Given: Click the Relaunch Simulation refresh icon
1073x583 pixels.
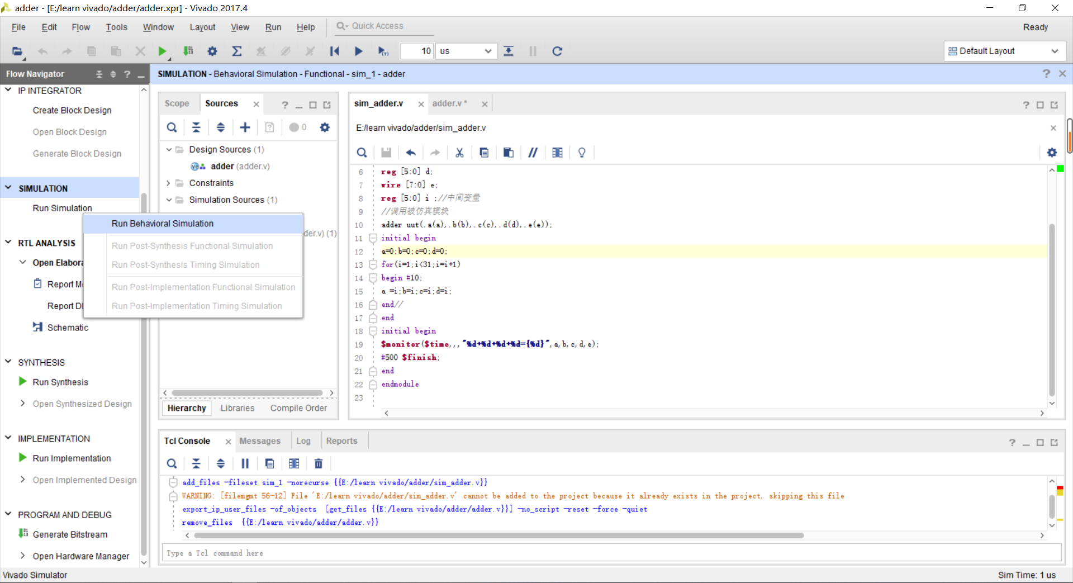Looking at the screenshot, I should tap(557, 51).
